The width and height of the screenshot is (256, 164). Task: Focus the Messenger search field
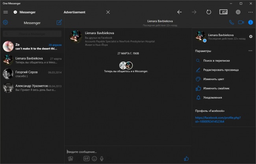click(x=32, y=34)
